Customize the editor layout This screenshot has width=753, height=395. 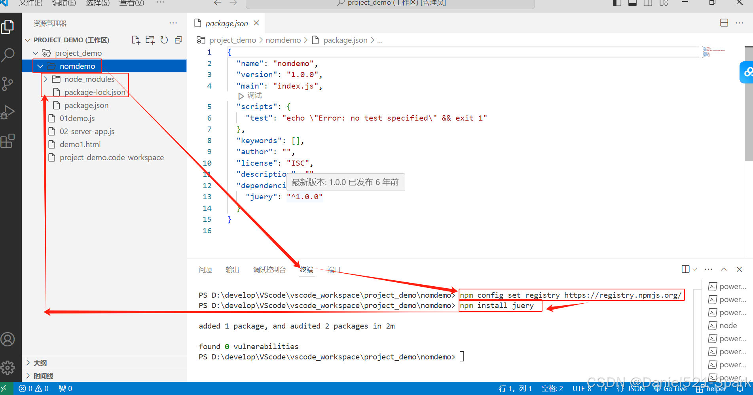pyautogui.click(x=664, y=3)
